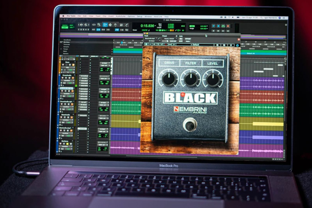The image size is (312, 208).
Task: Click the red Record button in transport
Action: pos(228,26)
